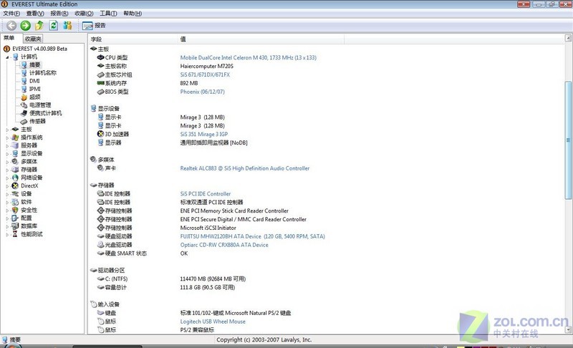573x348 pixels.
Task: Open the Realtek ALC883 audio link
Action: point(244,168)
